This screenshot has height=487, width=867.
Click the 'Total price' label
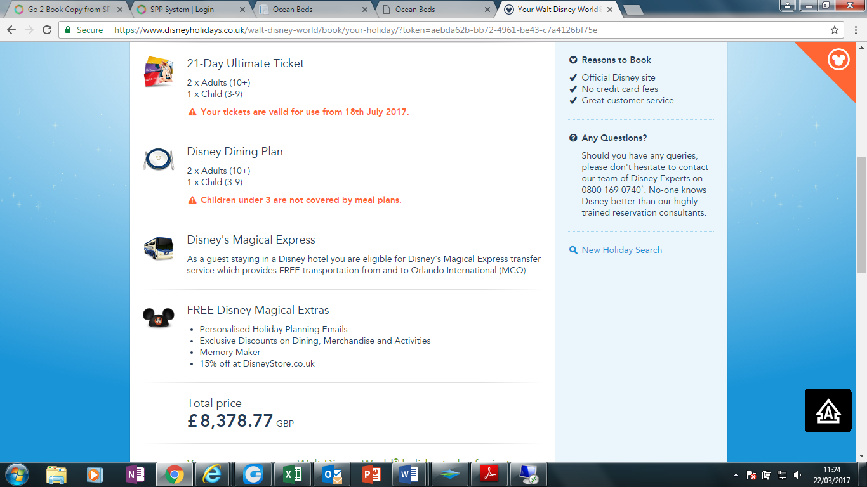[x=214, y=403]
